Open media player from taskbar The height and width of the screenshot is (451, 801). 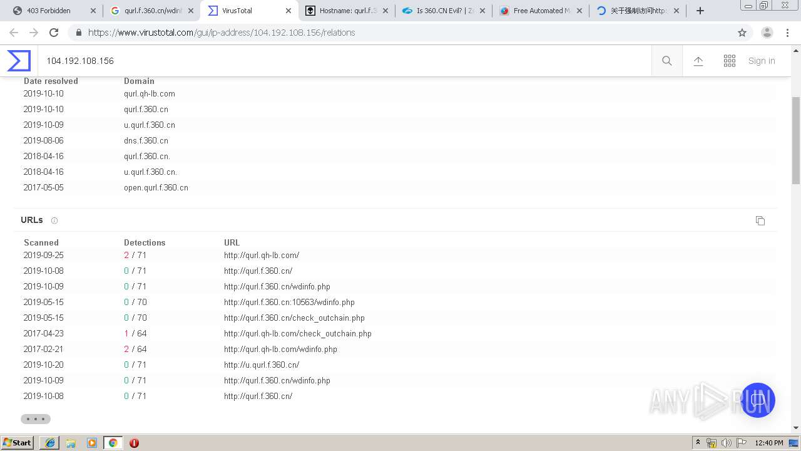point(92,443)
